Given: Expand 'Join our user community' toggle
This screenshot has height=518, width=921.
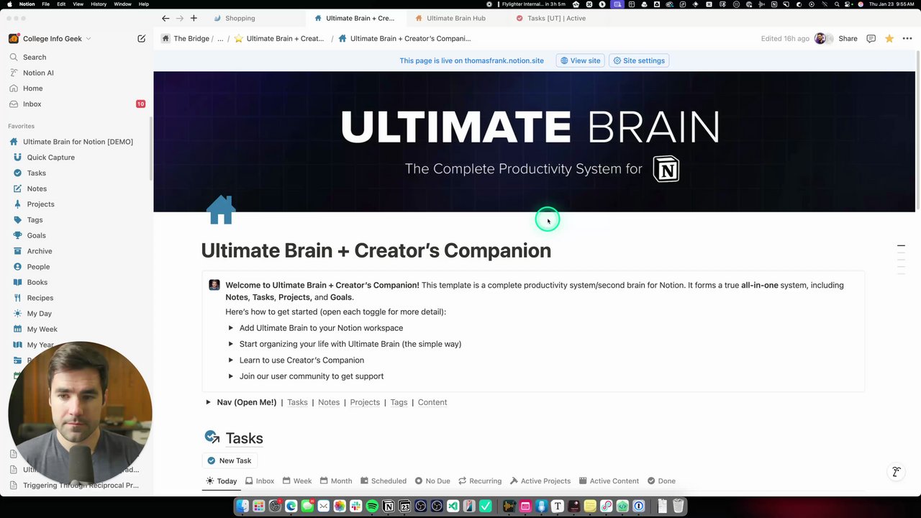Looking at the screenshot, I should (x=231, y=376).
